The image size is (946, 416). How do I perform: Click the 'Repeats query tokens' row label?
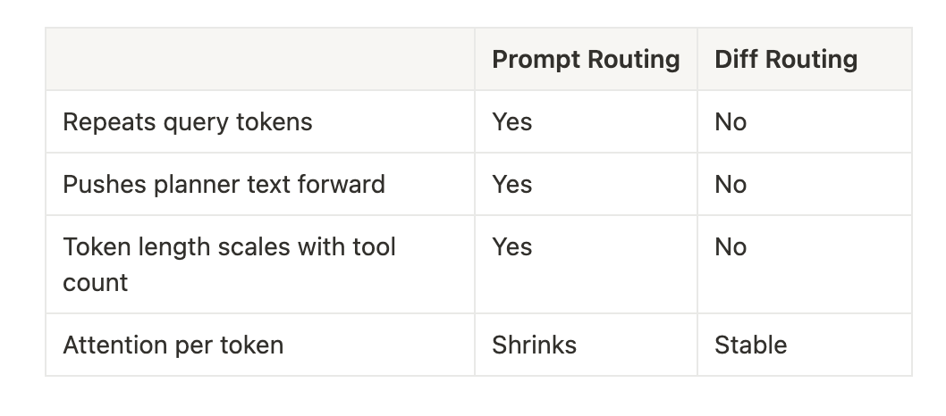tap(188, 121)
